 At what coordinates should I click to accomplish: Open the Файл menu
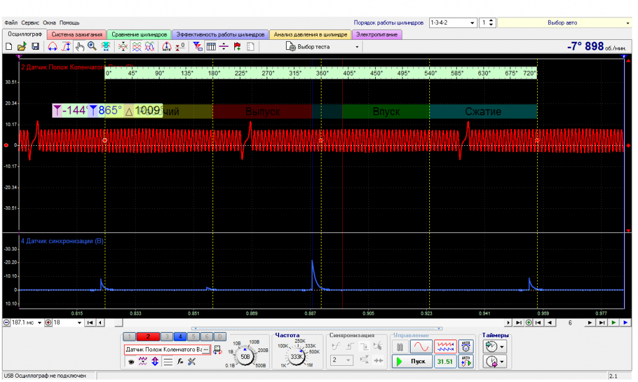(11, 23)
